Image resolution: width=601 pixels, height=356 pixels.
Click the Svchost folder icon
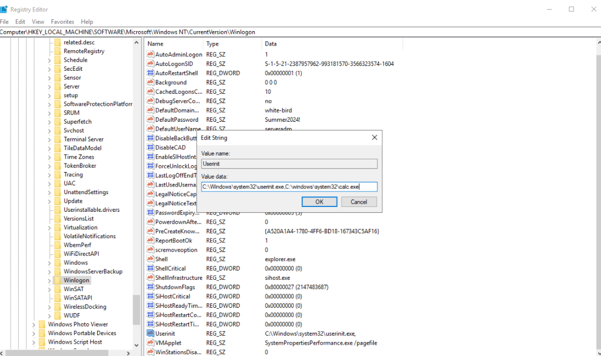click(57, 130)
